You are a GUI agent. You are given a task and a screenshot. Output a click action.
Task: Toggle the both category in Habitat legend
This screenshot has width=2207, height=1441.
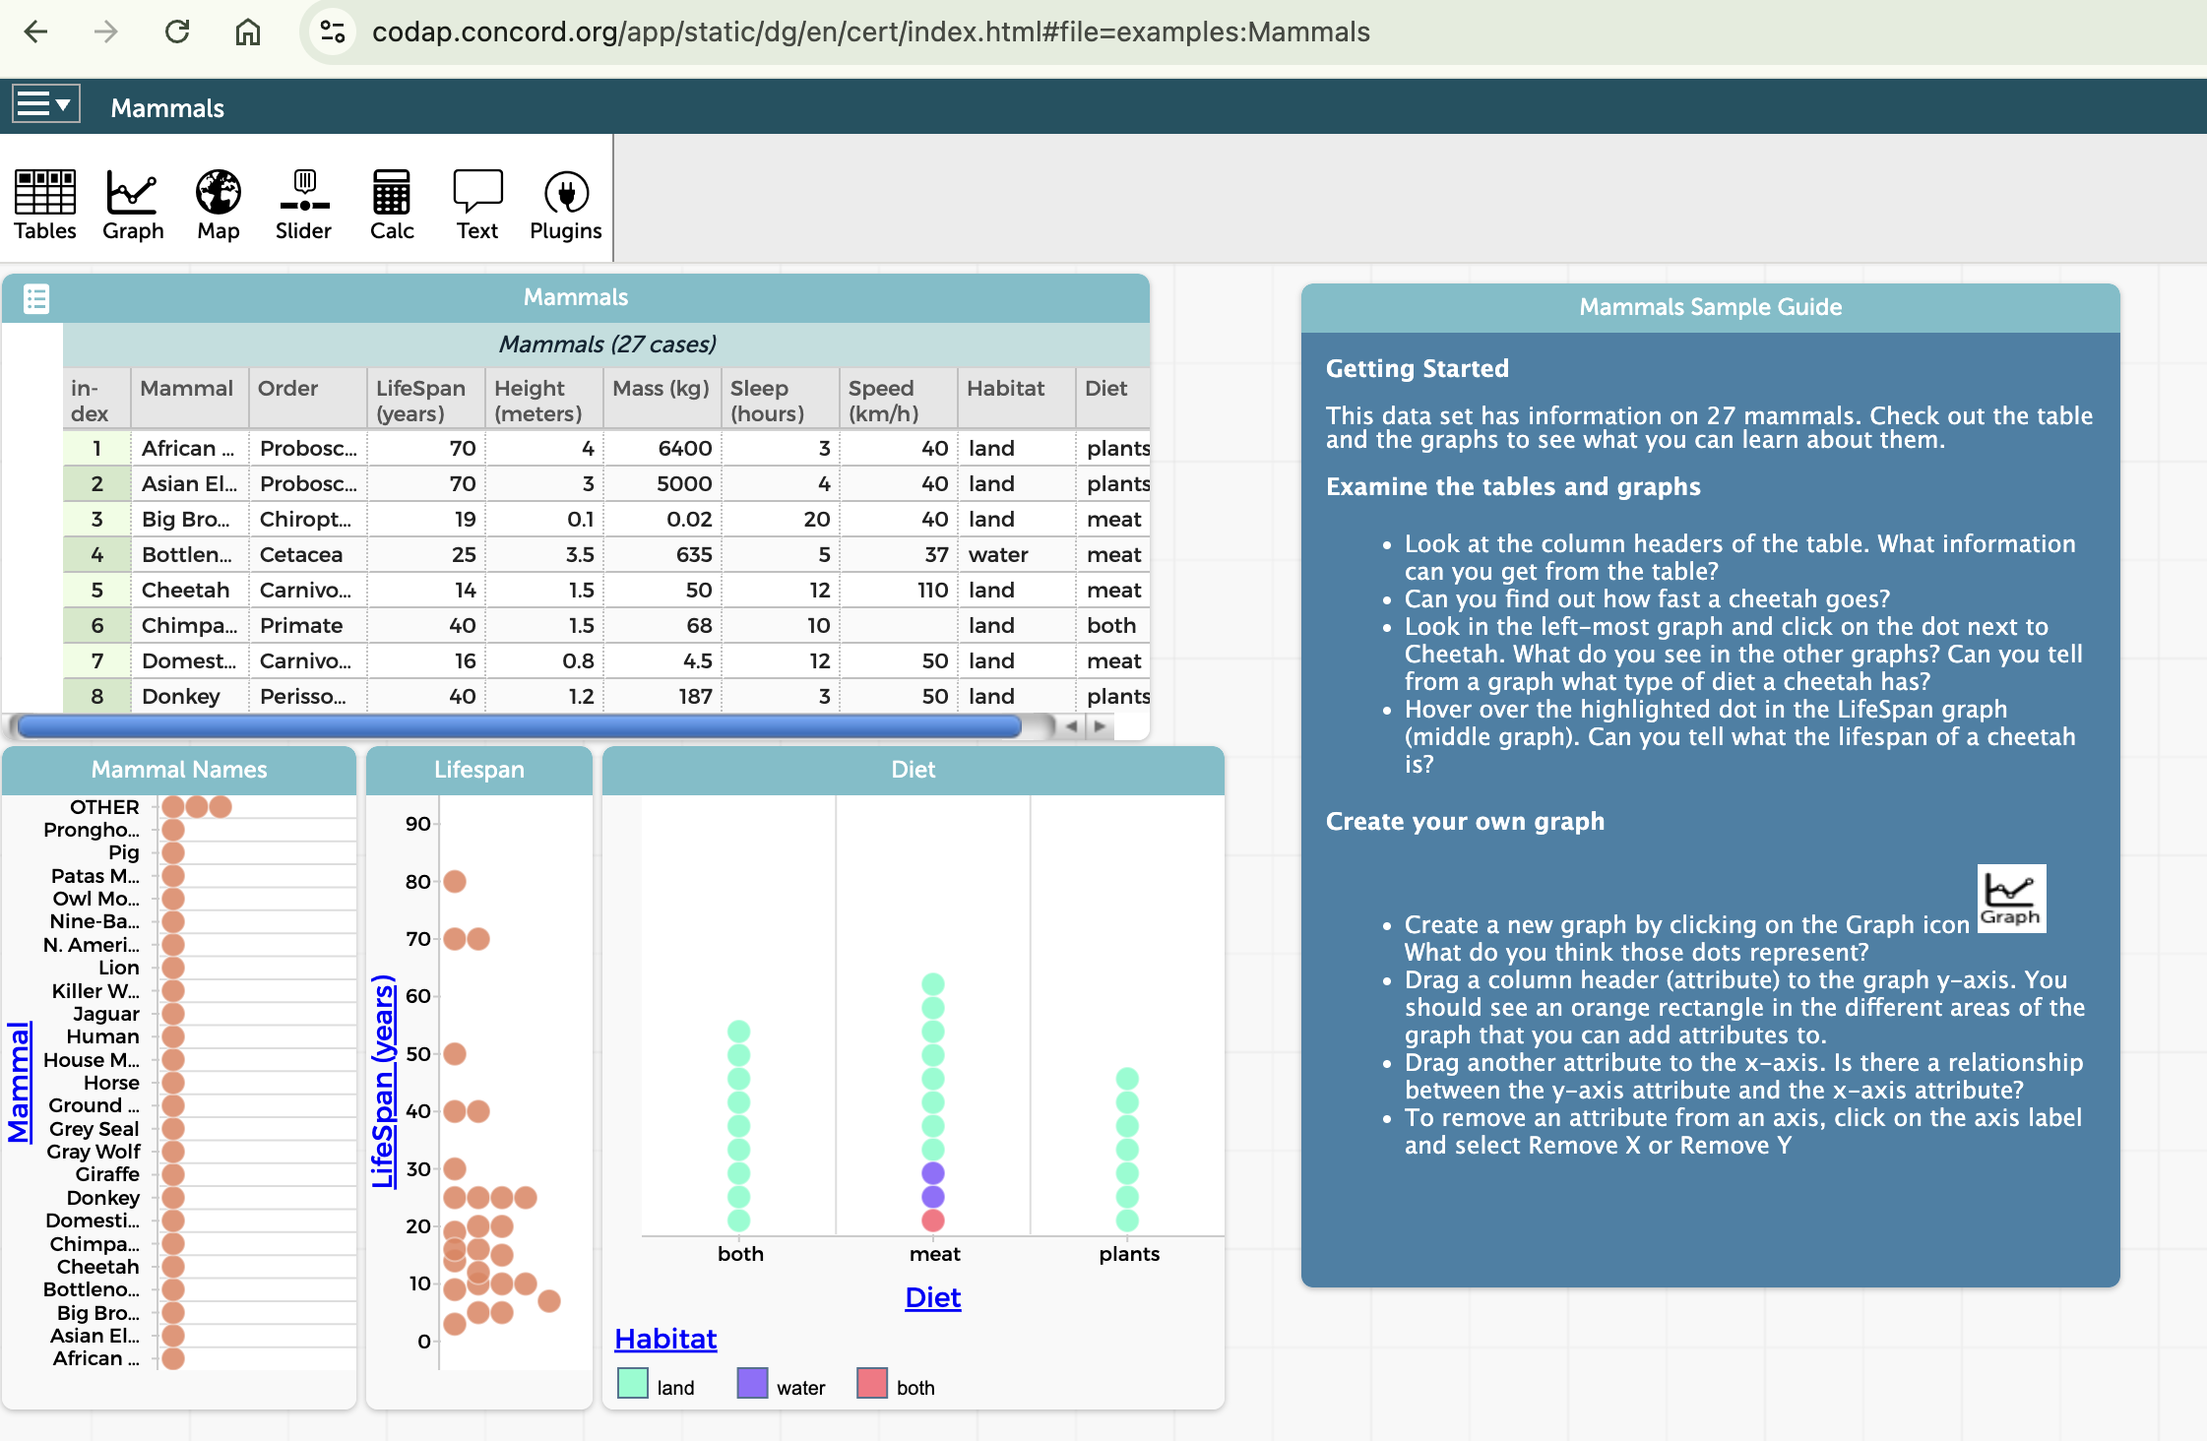click(x=872, y=1385)
